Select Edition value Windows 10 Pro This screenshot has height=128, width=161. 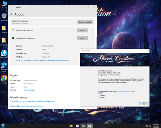(x=48, y=46)
